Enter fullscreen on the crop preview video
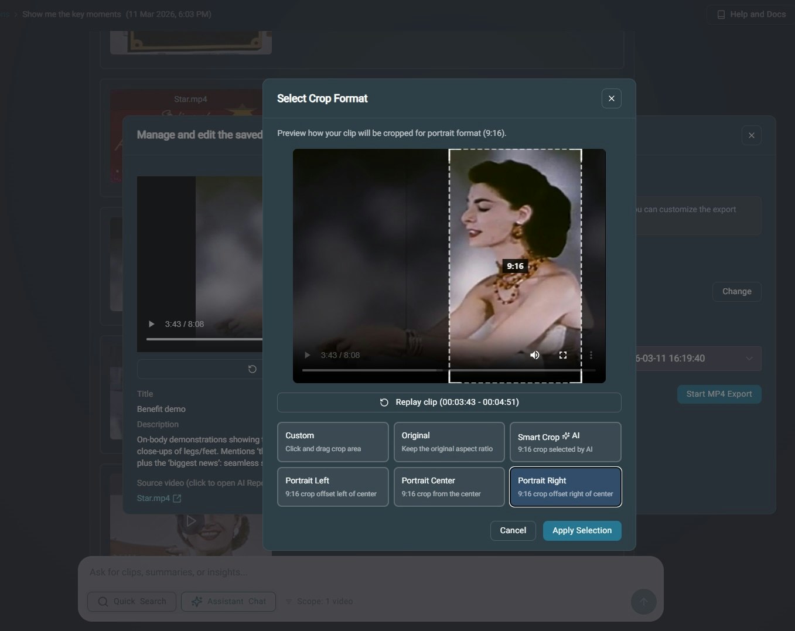The image size is (795, 631). 563,355
